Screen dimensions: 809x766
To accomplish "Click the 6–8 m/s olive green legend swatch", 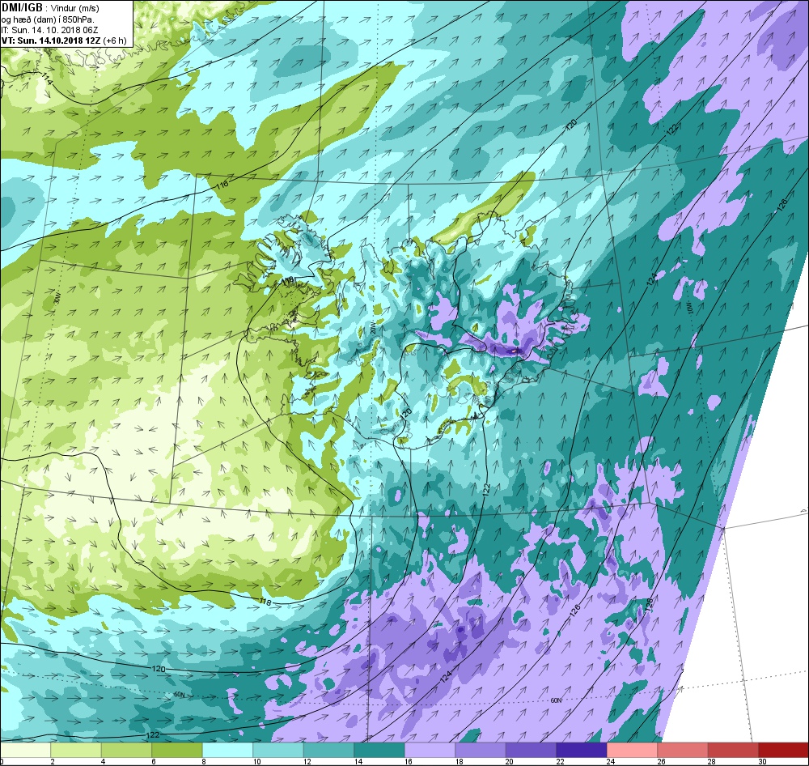I will (x=177, y=750).
